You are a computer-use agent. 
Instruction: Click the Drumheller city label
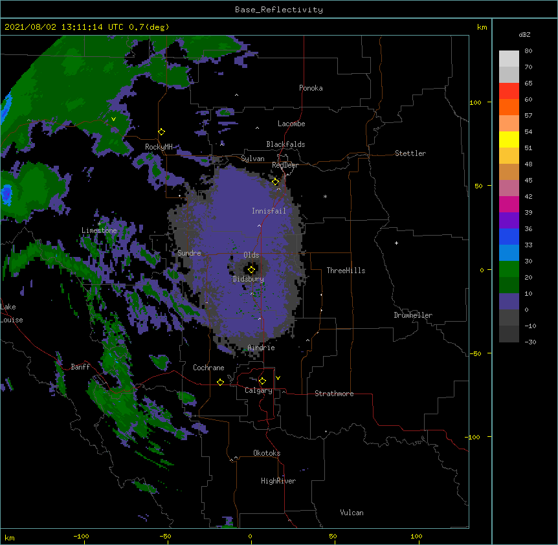click(413, 315)
